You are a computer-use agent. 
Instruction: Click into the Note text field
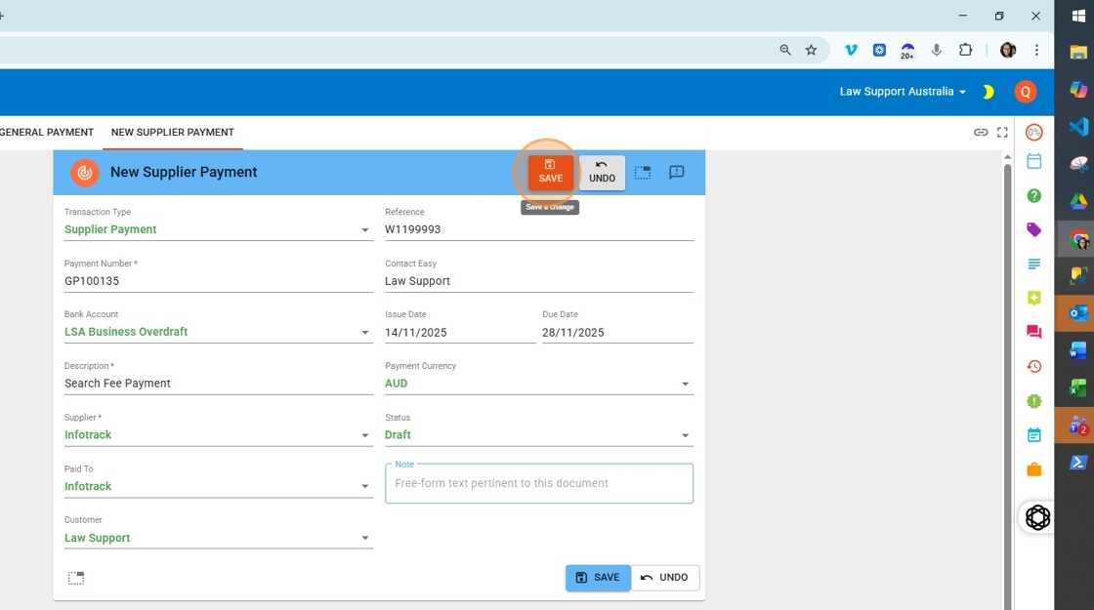538,483
